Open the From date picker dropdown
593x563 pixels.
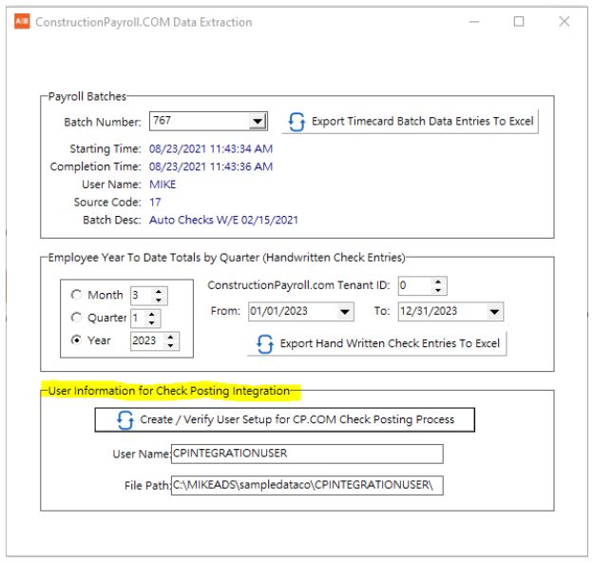pyautogui.click(x=345, y=312)
